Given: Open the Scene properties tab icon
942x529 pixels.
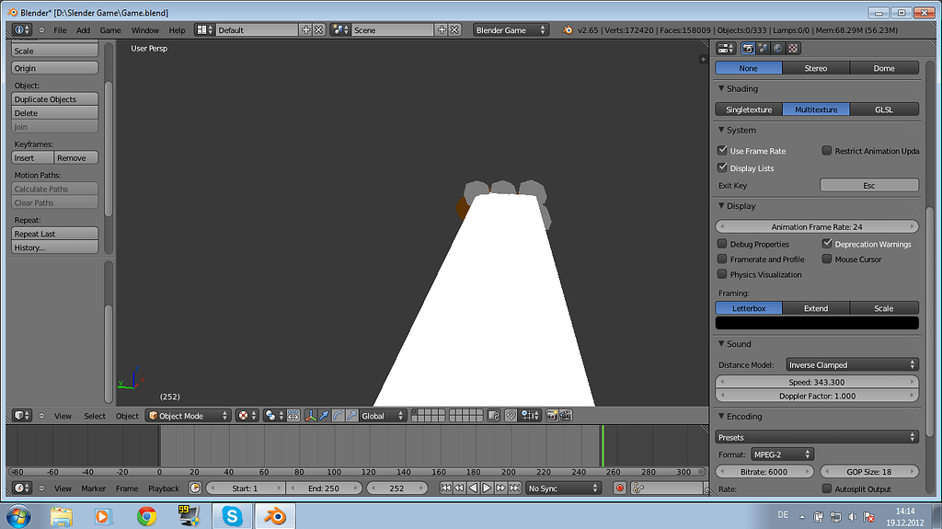Looking at the screenshot, I should tap(763, 49).
